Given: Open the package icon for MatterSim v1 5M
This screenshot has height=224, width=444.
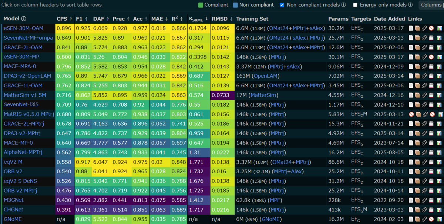Looking at the screenshot, I should [x=417, y=95].
